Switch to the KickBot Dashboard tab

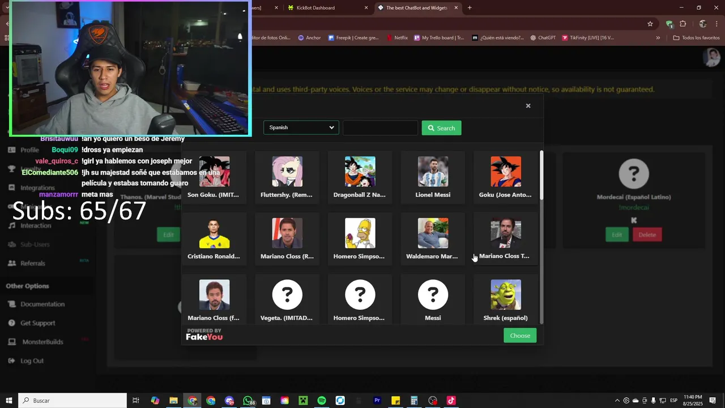[x=315, y=8]
